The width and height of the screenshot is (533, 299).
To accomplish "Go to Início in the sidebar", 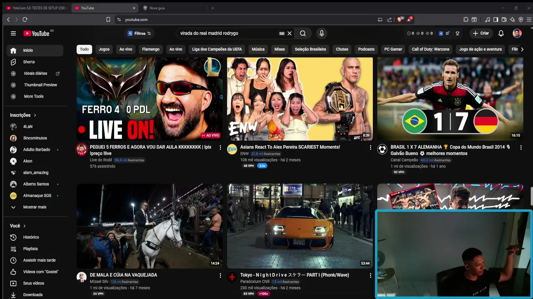I will click(35, 50).
